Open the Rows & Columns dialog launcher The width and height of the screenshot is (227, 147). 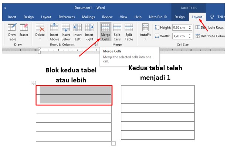coord(95,45)
